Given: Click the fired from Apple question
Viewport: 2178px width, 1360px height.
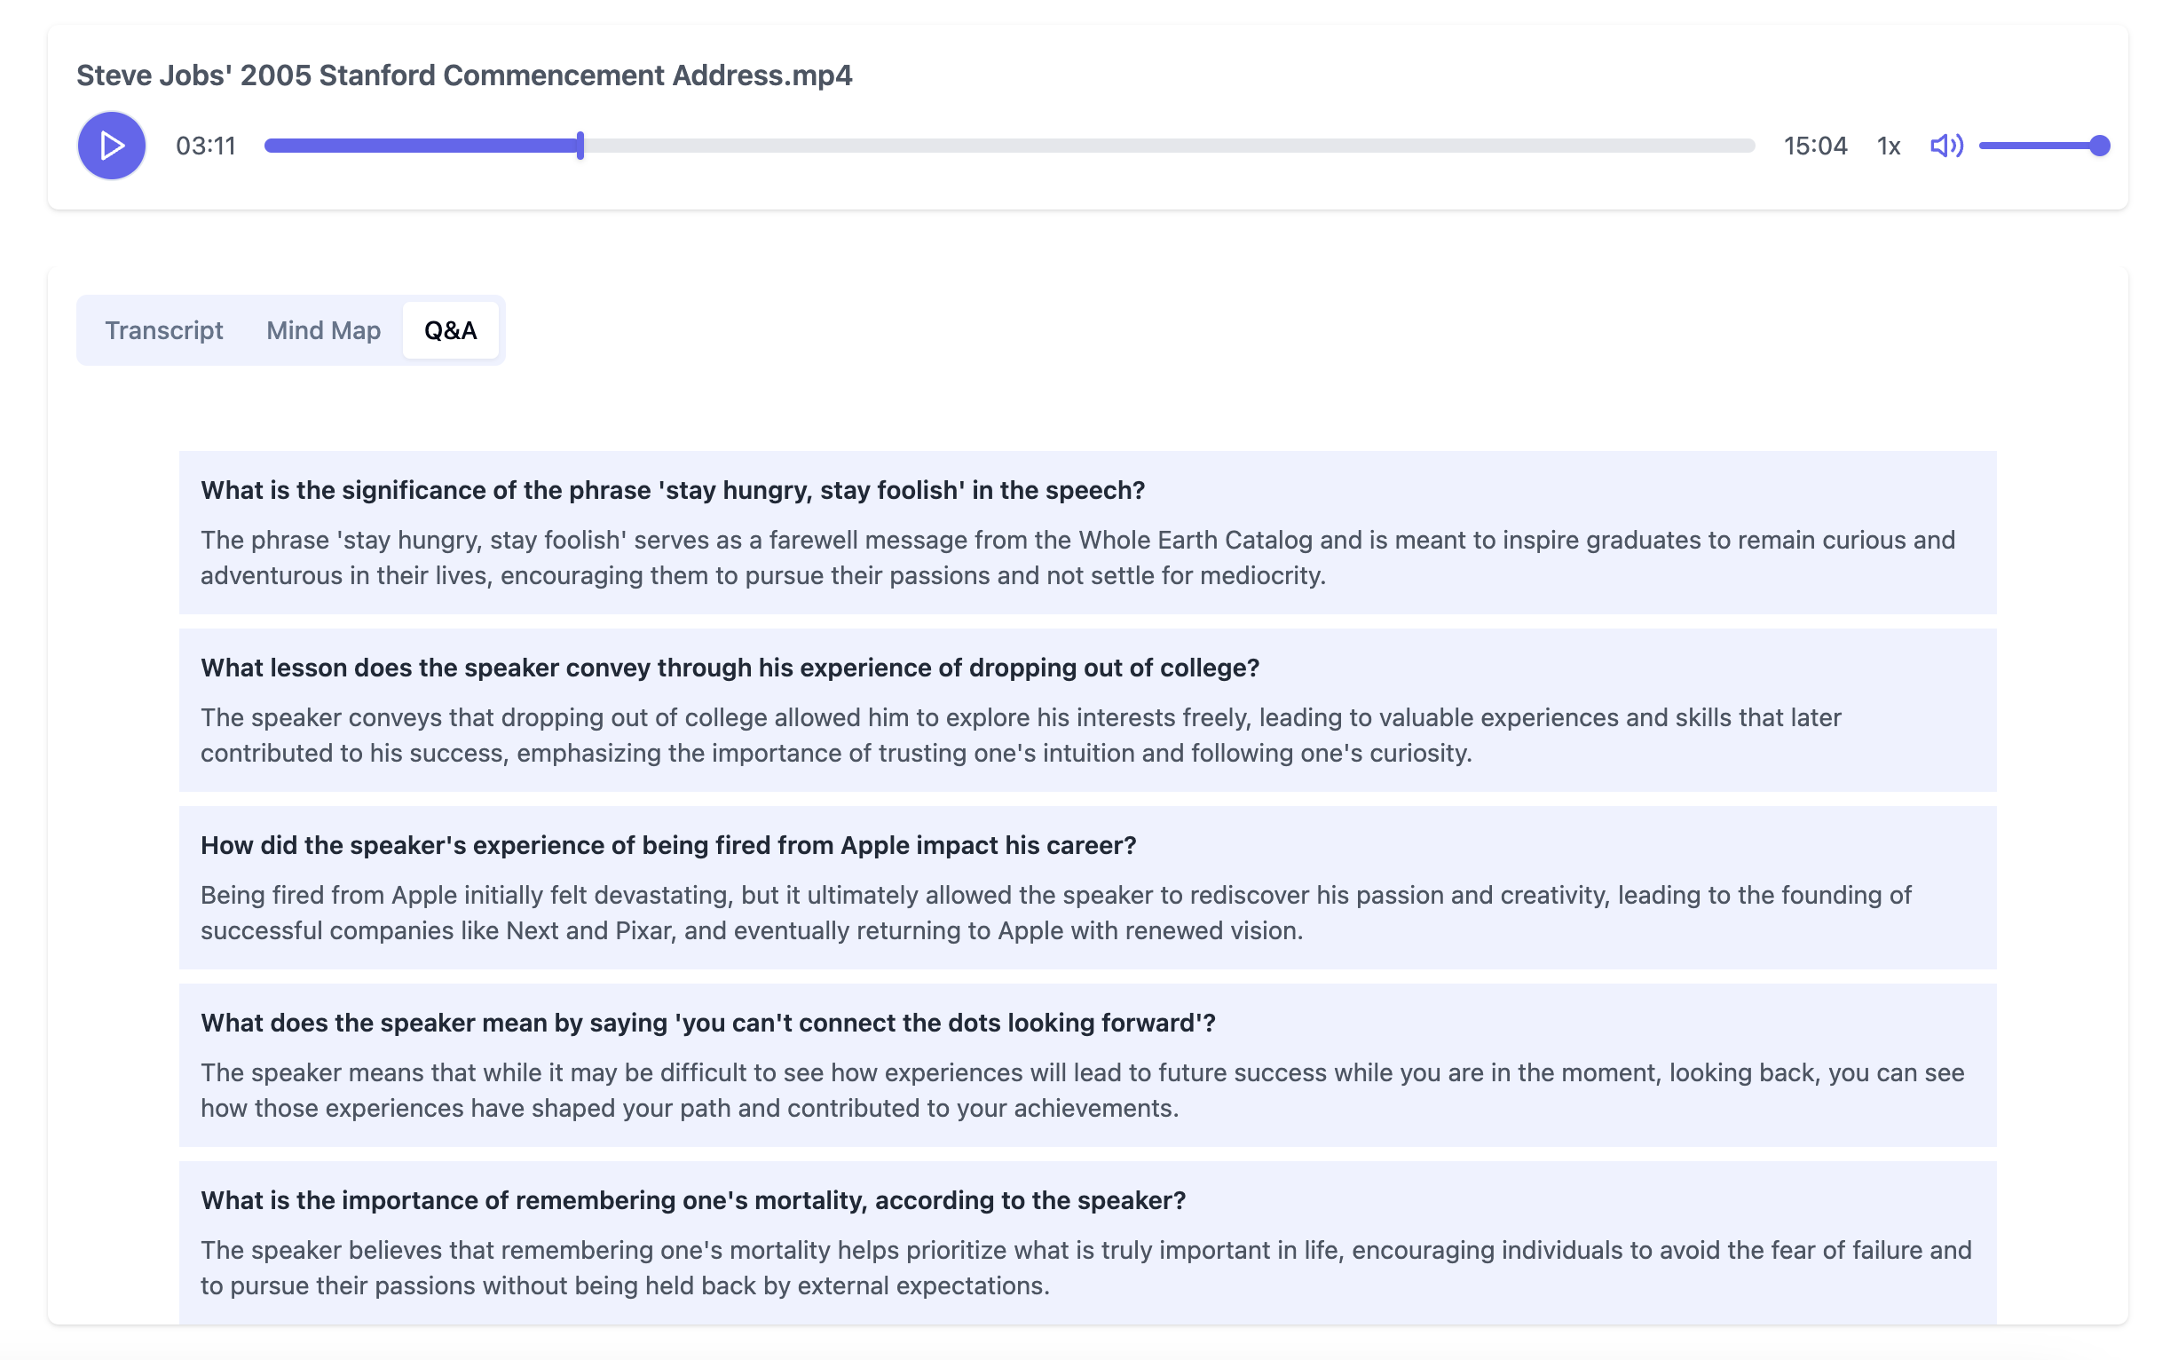Looking at the screenshot, I should [x=667, y=845].
